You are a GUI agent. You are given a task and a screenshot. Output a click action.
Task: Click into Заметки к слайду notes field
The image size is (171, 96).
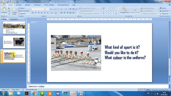[x=98, y=86]
